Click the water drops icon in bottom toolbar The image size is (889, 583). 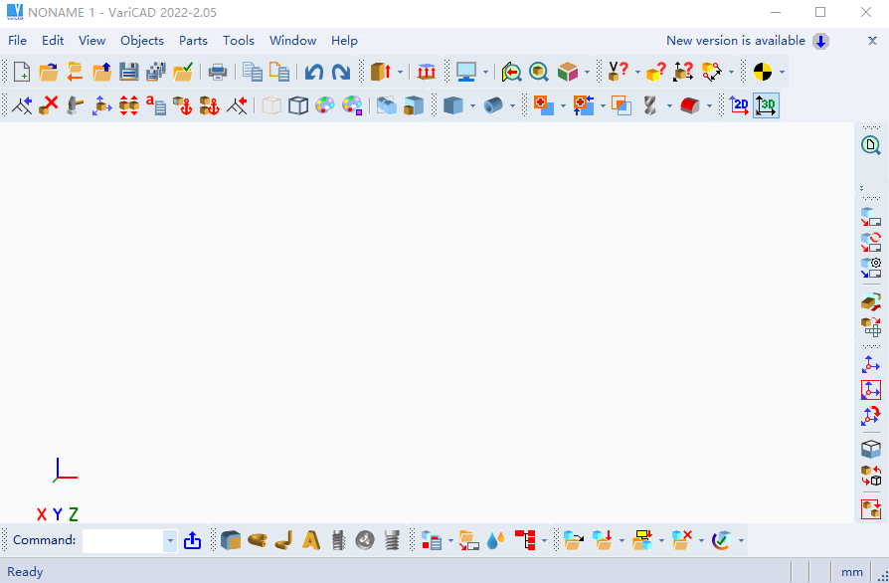(x=495, y=540)
